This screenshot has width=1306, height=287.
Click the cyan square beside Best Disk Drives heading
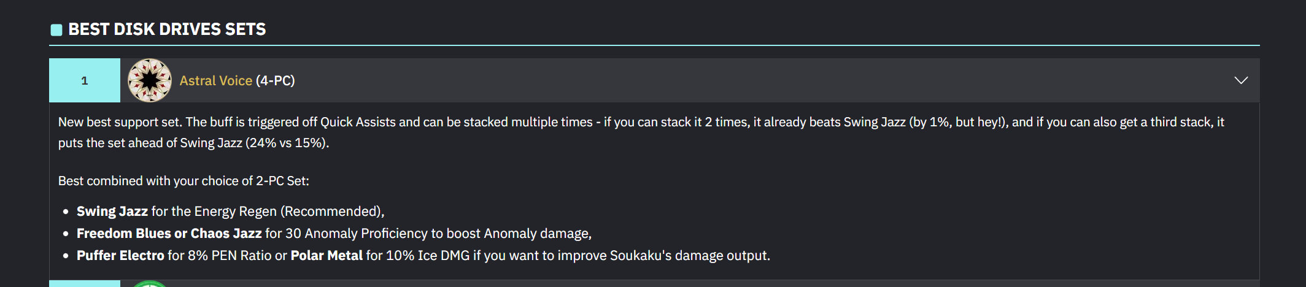[56, 30]
